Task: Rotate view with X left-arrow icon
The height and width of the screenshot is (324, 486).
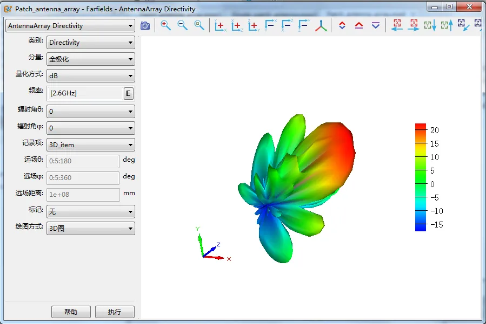Action: click(397, 25)
